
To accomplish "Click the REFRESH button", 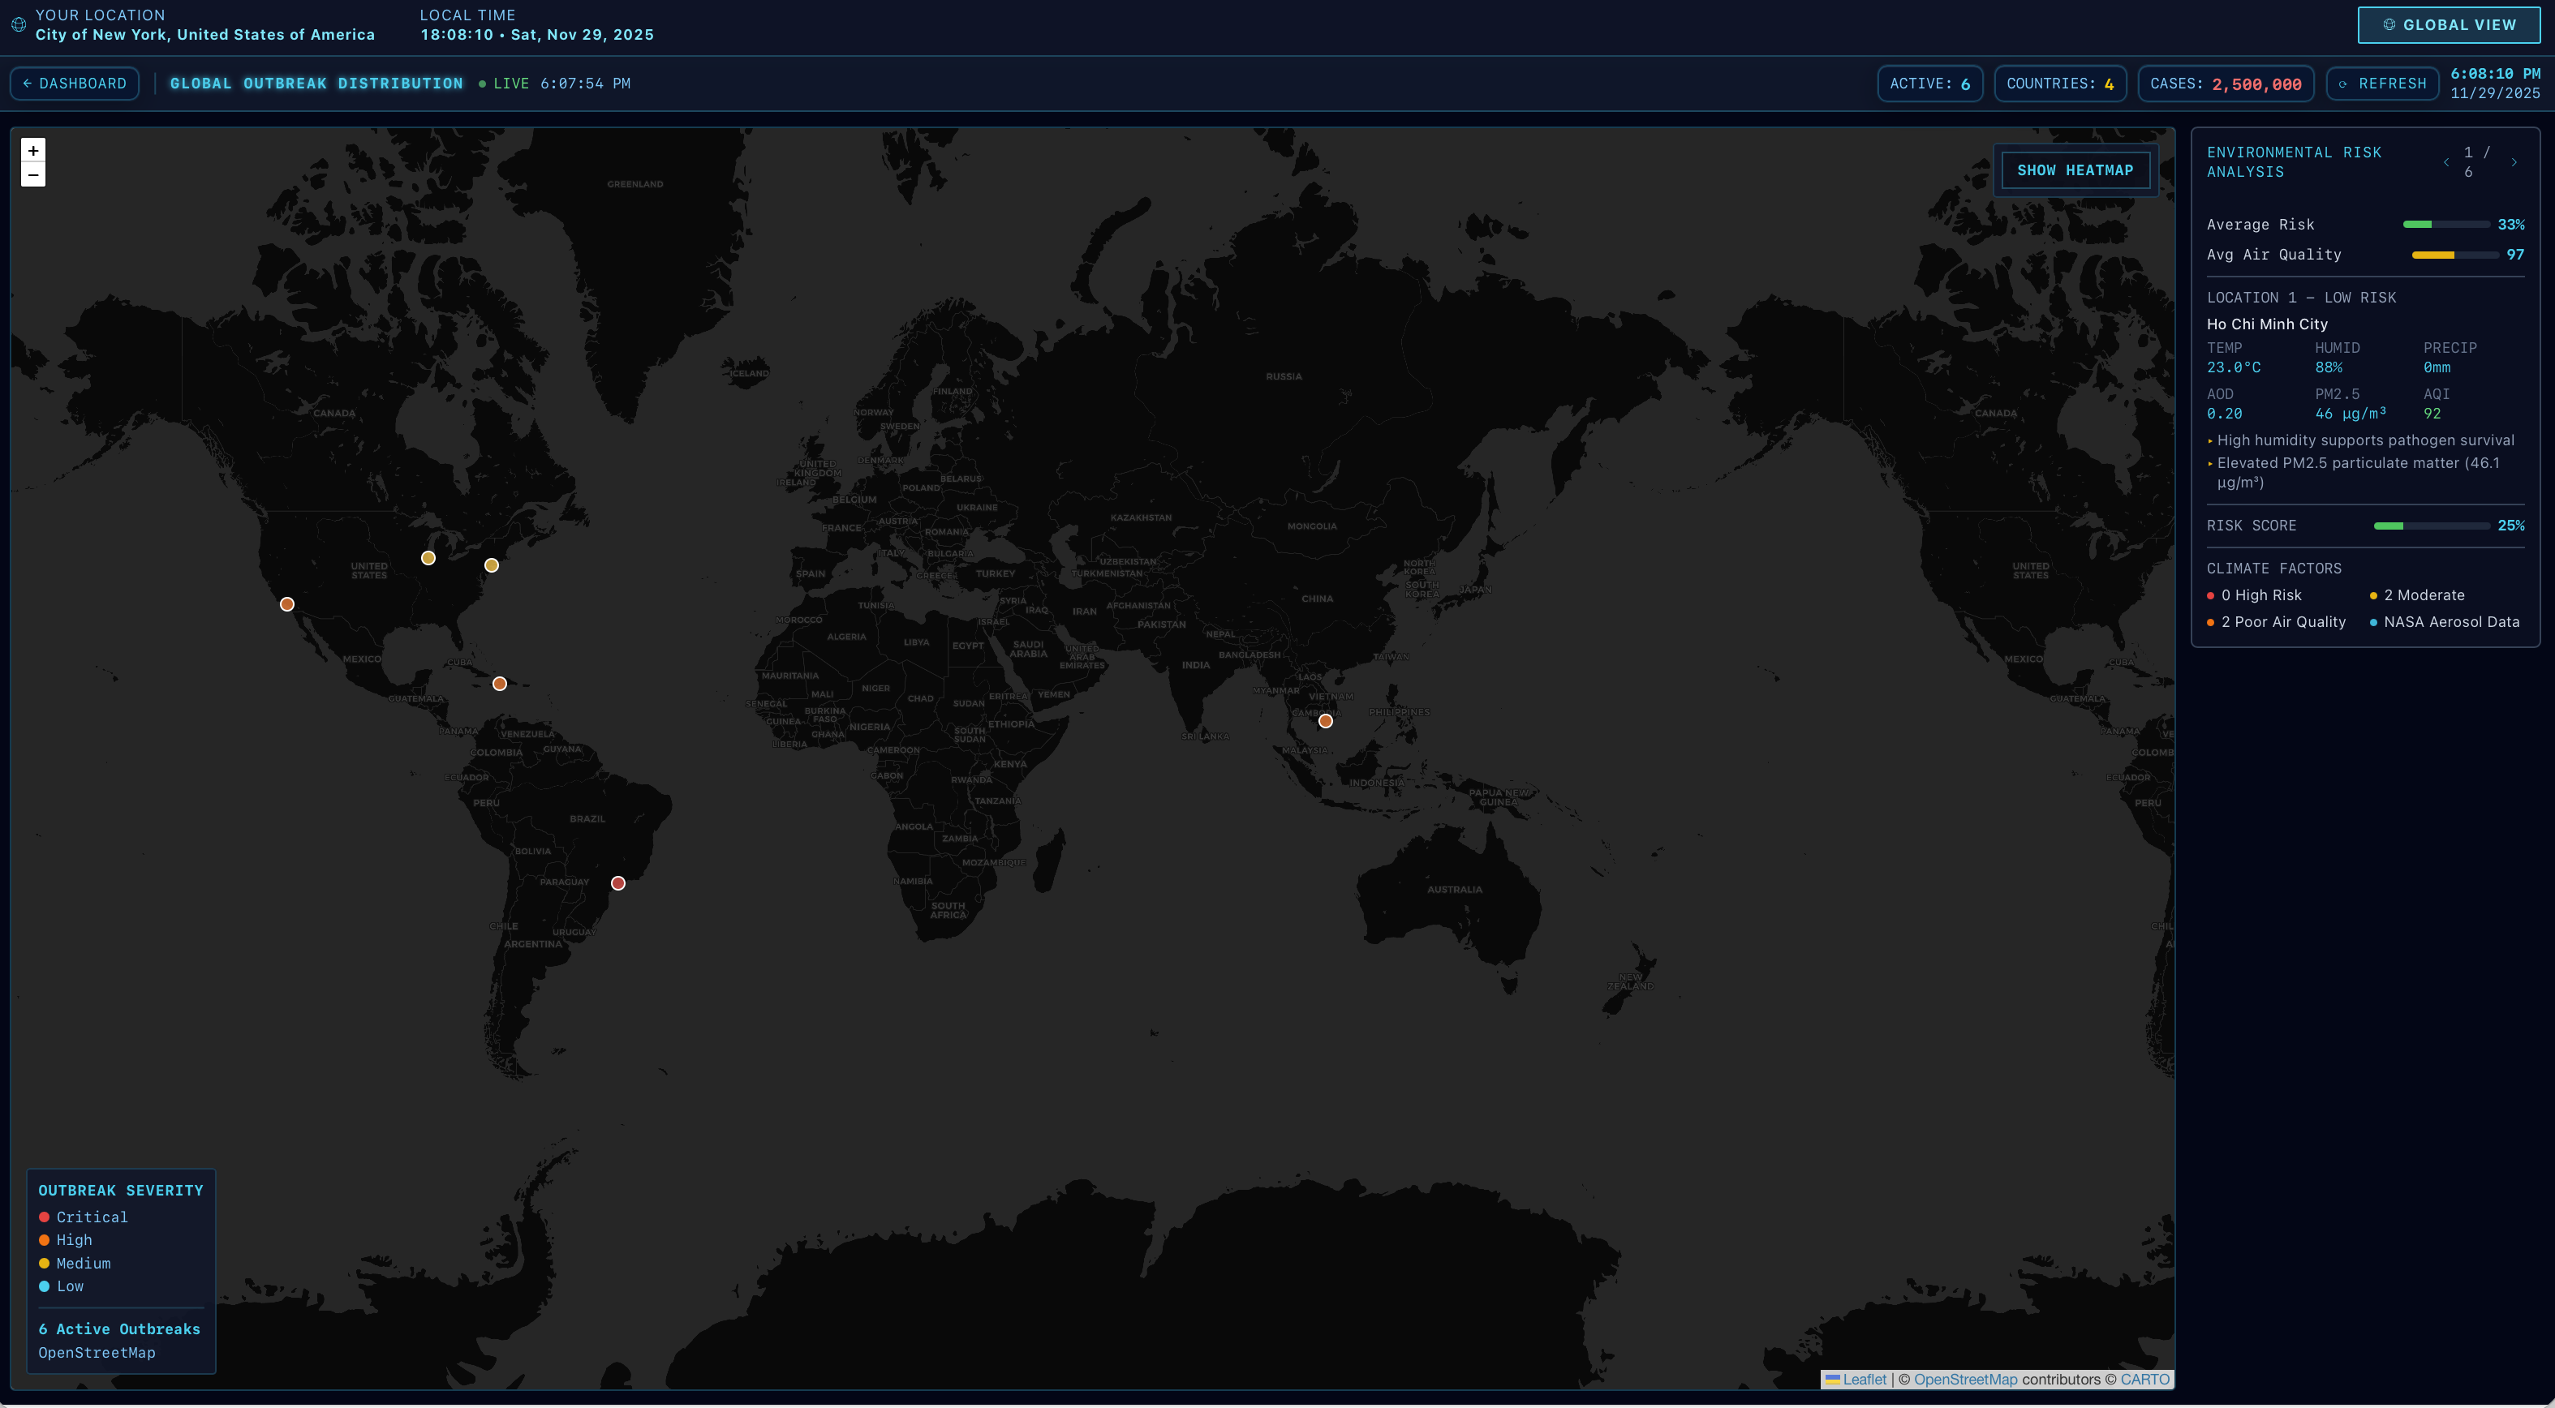I will click(2382, 84).
